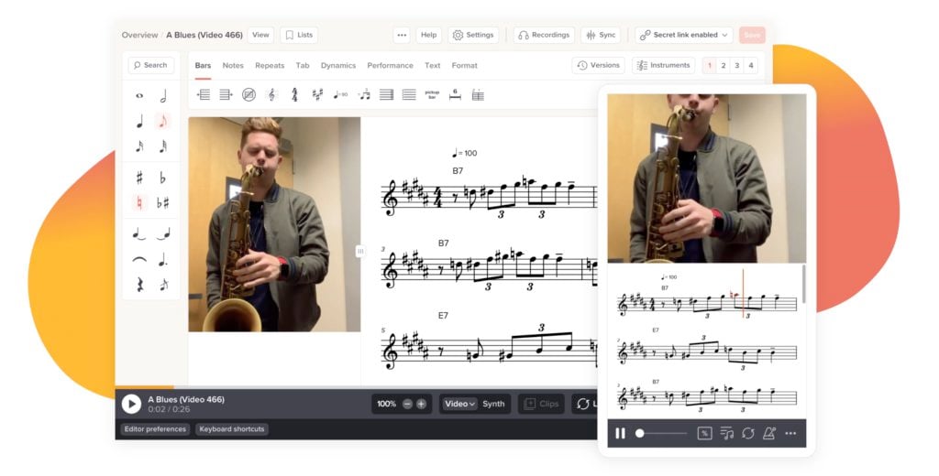Select the sixteenth note duration
The height and width of the screenshot is (476, 939).
click(139, 146)
